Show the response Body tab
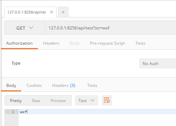 (11, 85)
